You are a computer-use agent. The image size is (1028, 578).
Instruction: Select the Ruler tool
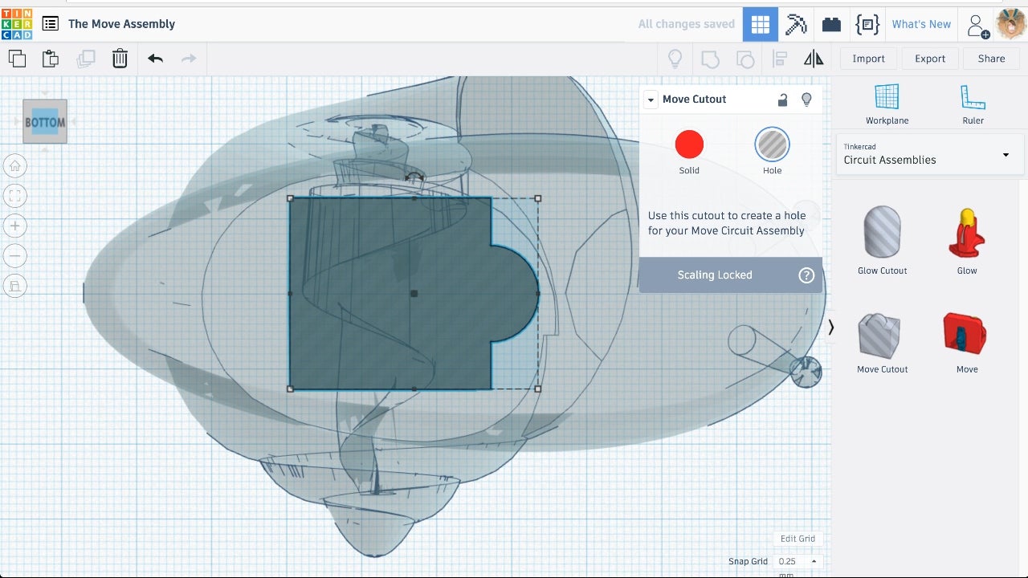tap(973, 104)
